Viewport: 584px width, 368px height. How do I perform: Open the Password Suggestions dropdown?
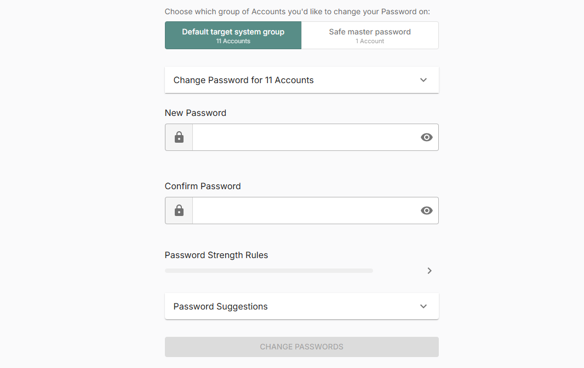click(301, 306)
